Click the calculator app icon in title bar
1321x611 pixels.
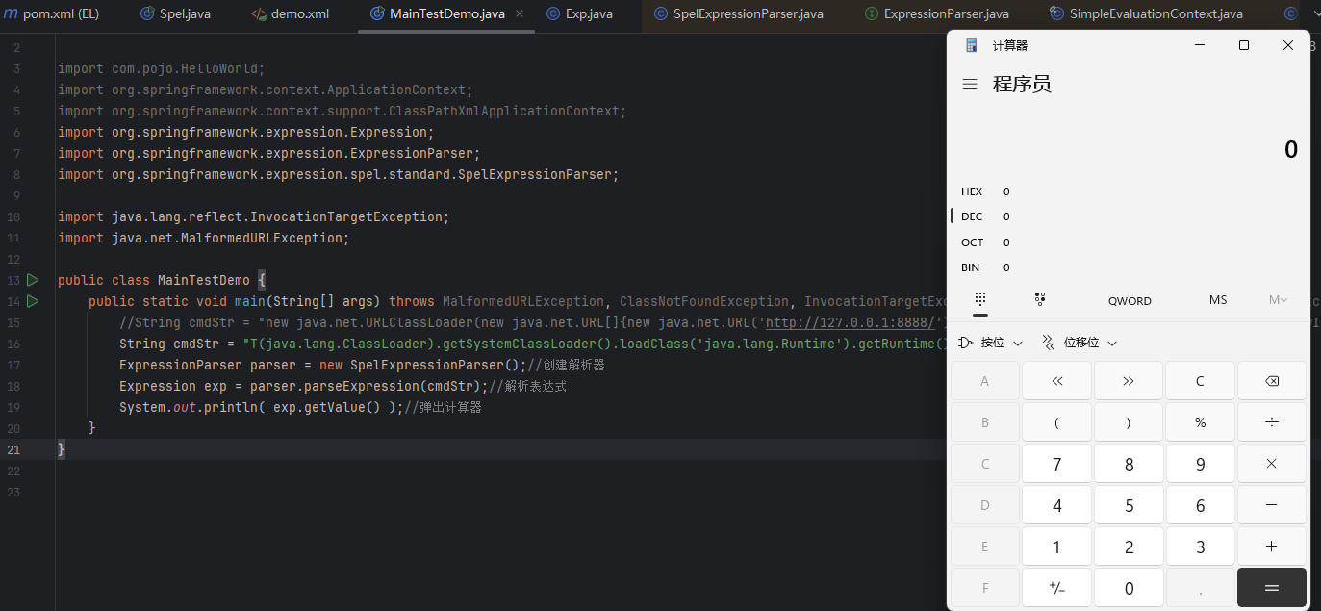tap(972, 45)
